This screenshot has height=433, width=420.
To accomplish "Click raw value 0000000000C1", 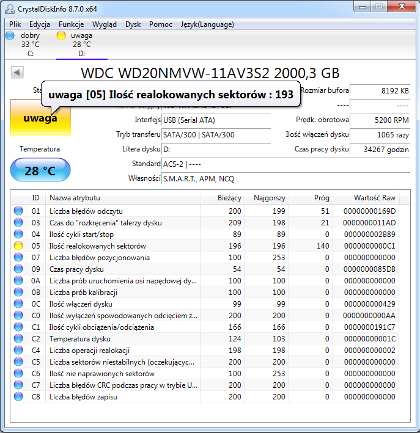I will click(x=370, y=246).
